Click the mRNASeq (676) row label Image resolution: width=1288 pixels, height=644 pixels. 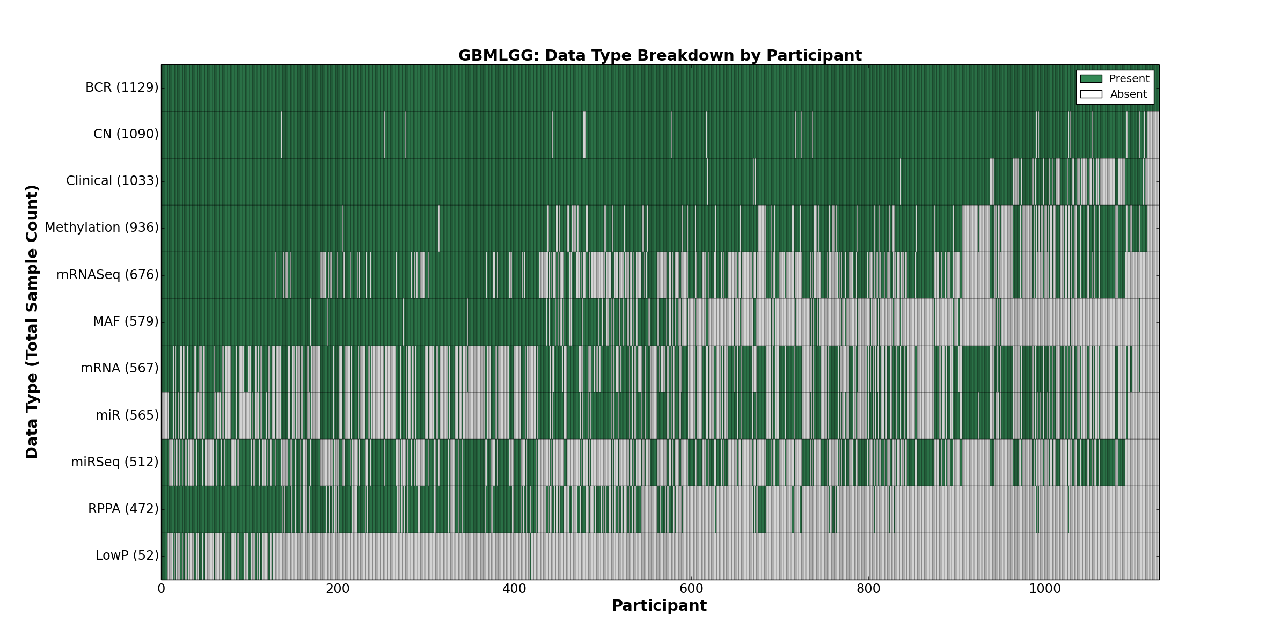tap(107, 275)
